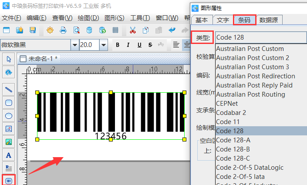Select the landscape picture tool
Image resolution: width=307 pixels, height=185 pixels.
coord(9,142)
